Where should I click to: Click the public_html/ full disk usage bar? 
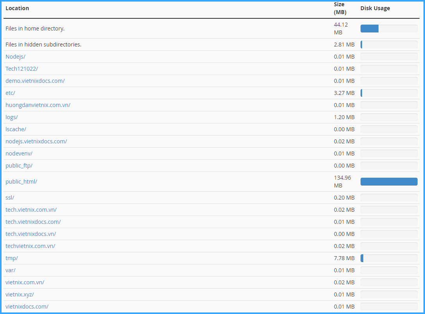(x=389, y=182)
